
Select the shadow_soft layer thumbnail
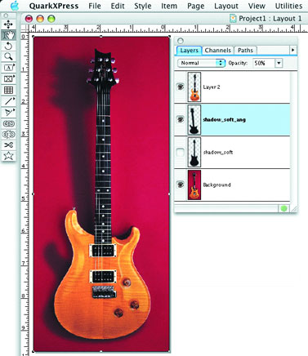click(x=194, y=153)
